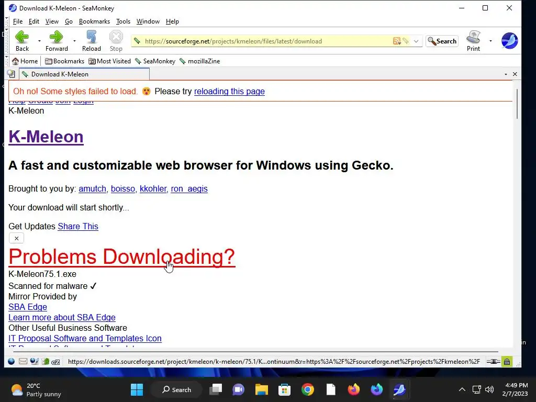Click the bookmark tag icon in address bar
536x402 pixels.
406,41
